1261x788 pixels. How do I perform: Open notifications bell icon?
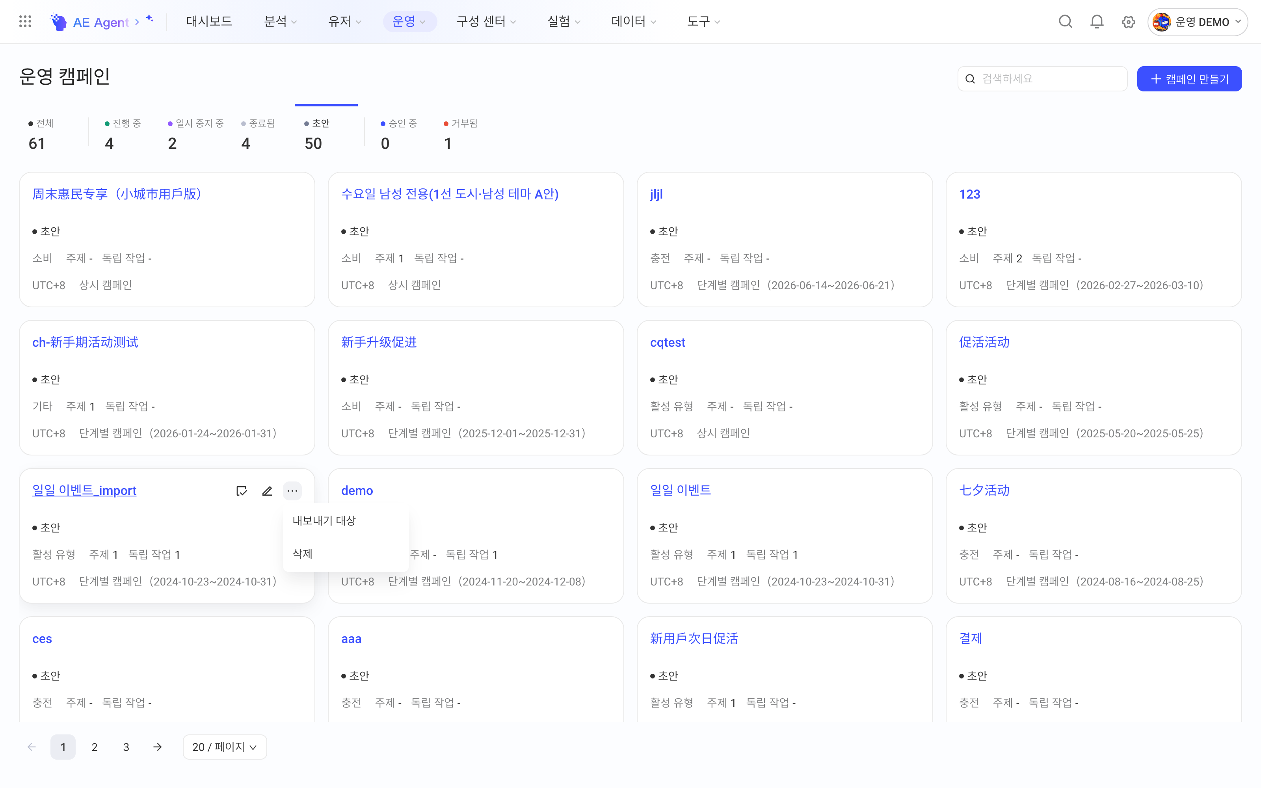[x=1097, y=21]
